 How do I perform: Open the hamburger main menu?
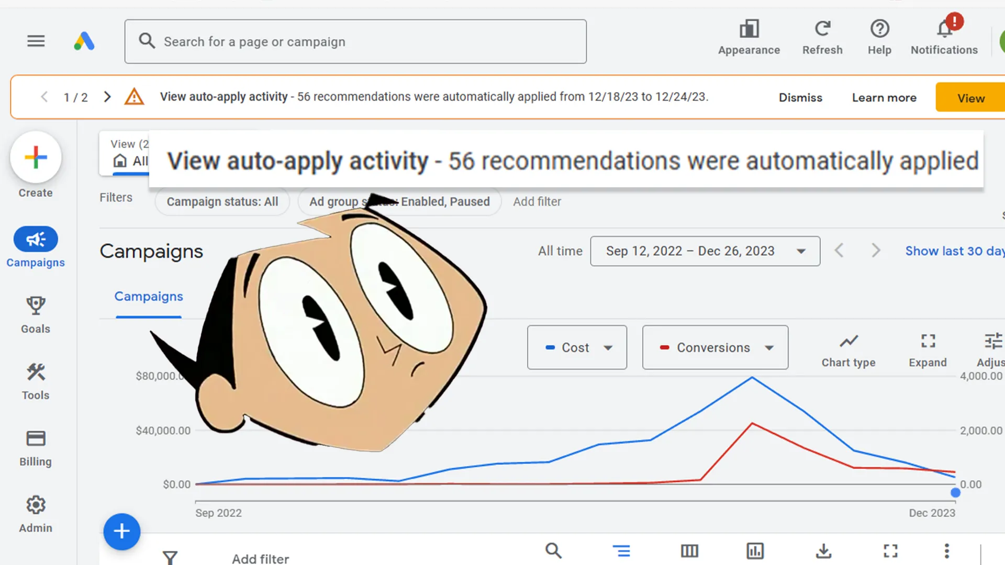36,41
